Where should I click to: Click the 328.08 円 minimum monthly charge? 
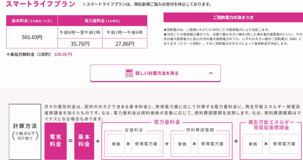click(x=63, y=54)
